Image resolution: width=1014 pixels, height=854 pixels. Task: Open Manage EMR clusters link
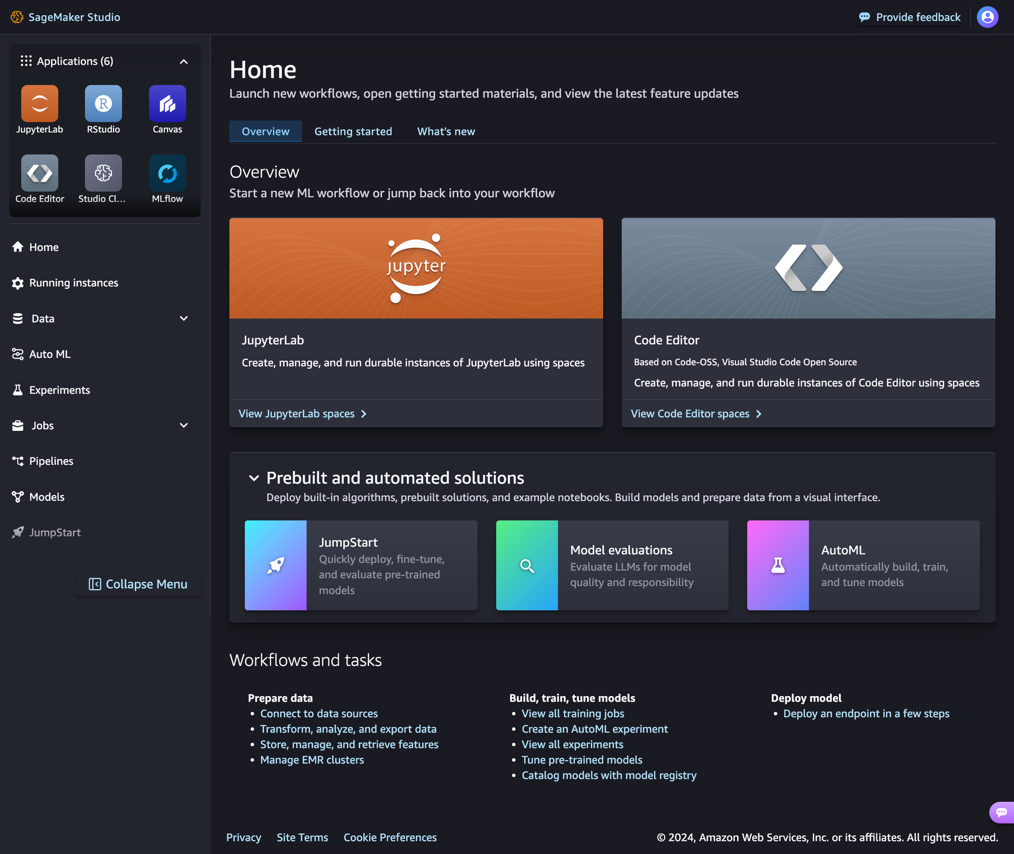coord(312,760)
